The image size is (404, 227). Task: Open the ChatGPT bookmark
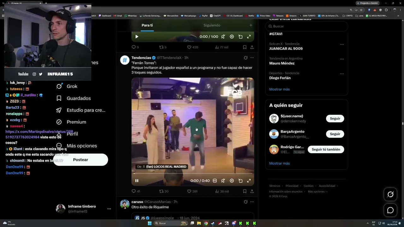point(215,16)
